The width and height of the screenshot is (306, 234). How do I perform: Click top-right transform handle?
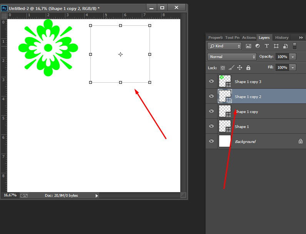pos(150,25)
